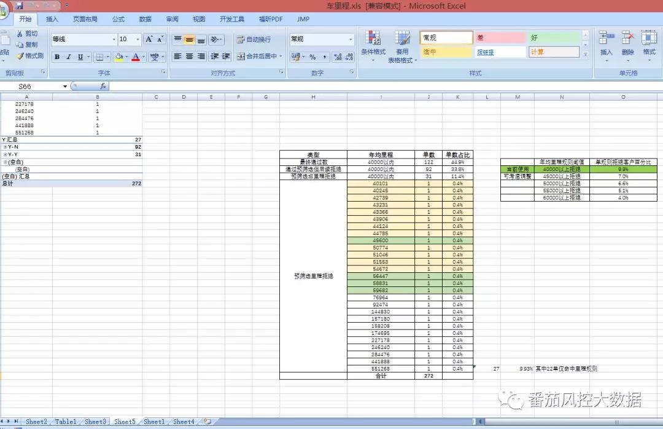Image resolution: width=663 pixels, height=429 pixels.
Task: Apply the 计算 (Calculation) cell style
Action: click(x=554, y=52)
